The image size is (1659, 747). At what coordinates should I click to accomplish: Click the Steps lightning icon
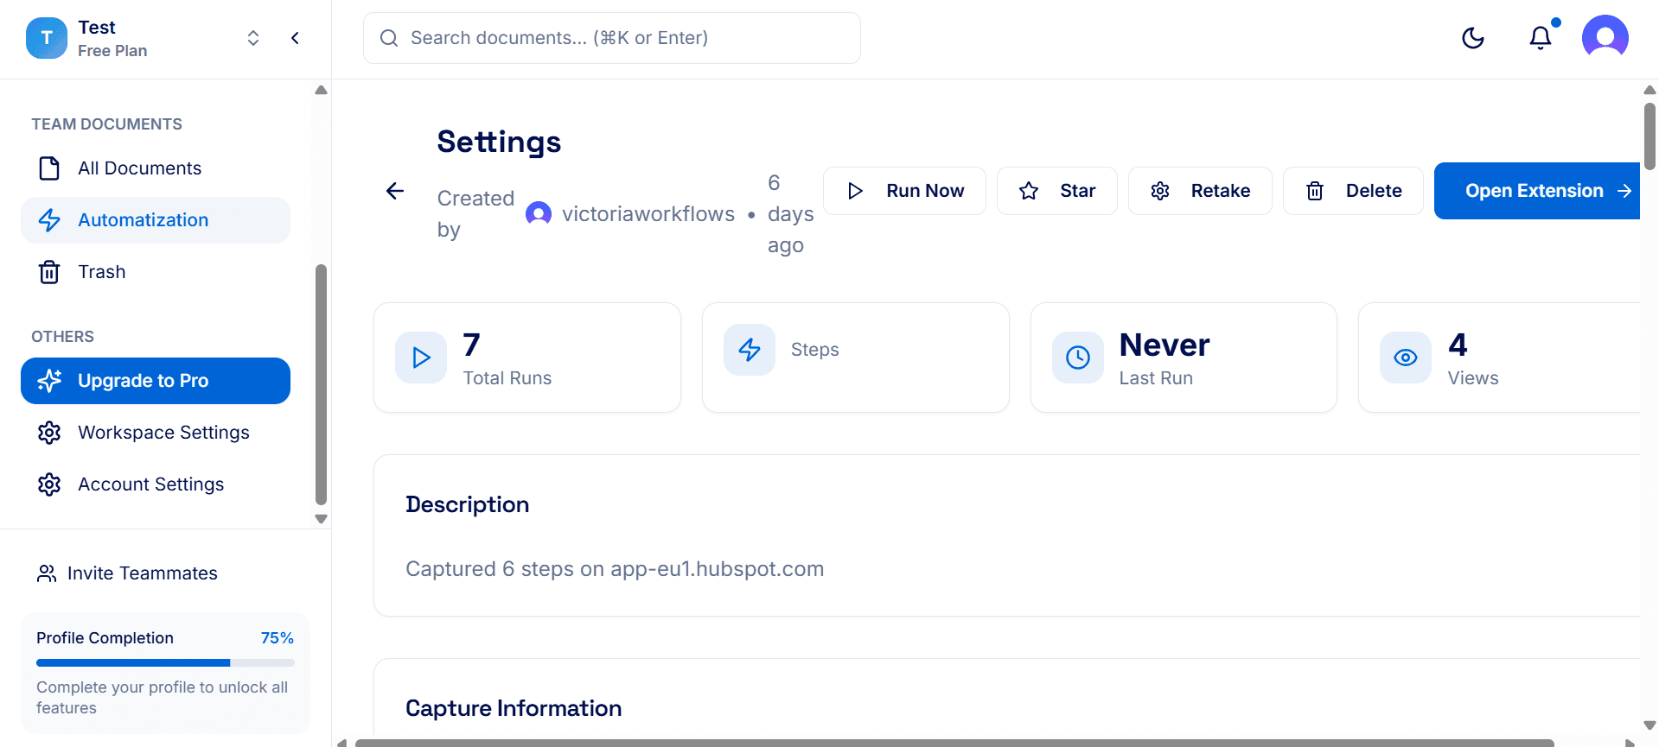pos(750,350)
